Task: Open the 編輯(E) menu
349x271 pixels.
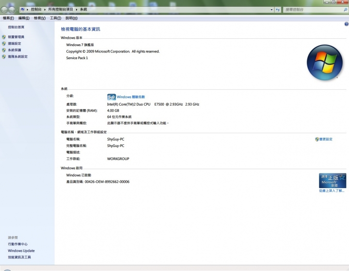Action: tap(24, 18)
